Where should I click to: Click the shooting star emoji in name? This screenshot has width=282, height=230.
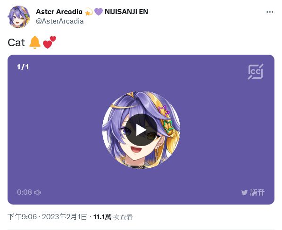89,12
